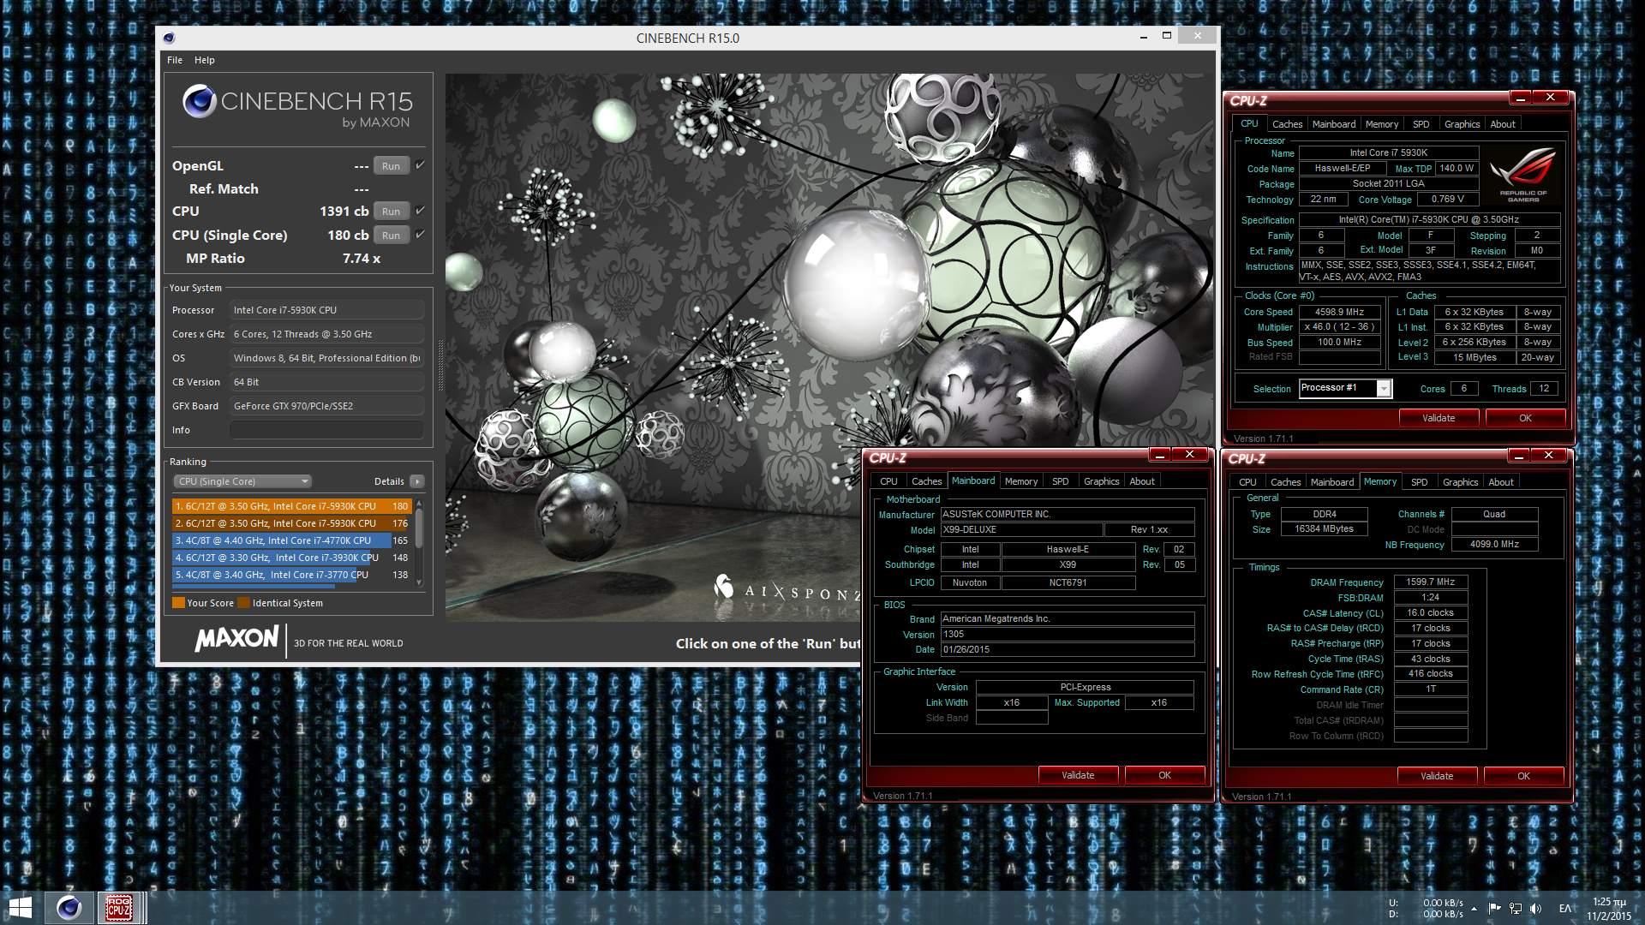Open the CPU (Single Core) ranking dropdown
Screen dimensions: 1645x925
[242, 481]
